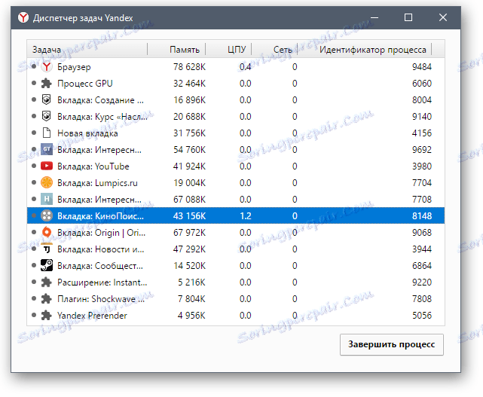Click the CPU value 0.4

pos(245,67)
